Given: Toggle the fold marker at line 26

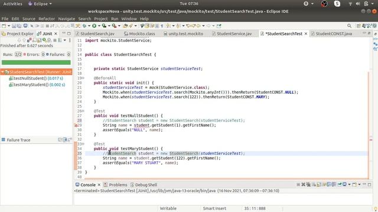Looking at the screenshot, I should coord(83,111).
